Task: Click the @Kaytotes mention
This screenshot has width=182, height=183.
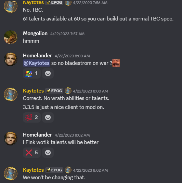Action: coord(37,63)
